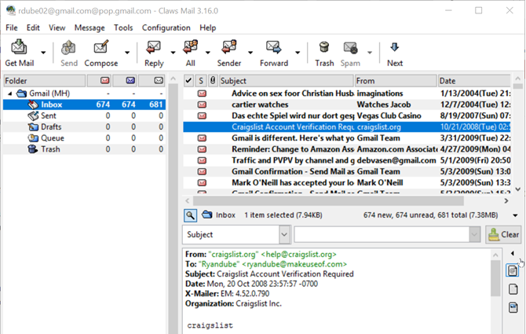Click in the quick search text field
This screenshot has width=526, height=334.
coord(382,234)
